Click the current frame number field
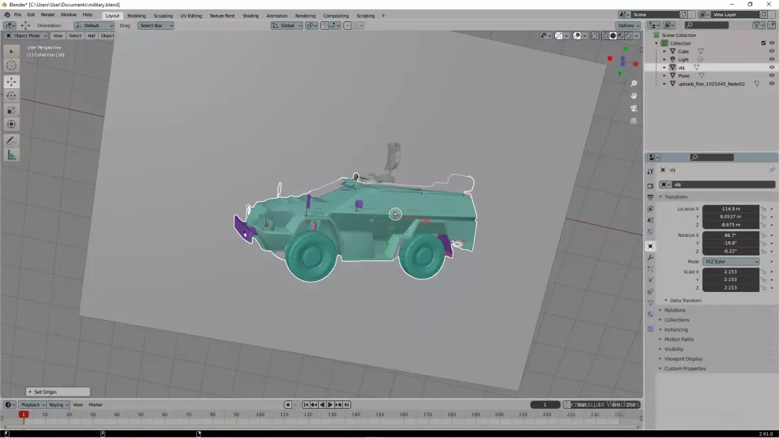Image resolution: width=779 pixels, height=438 pixels. coord(545,405)
